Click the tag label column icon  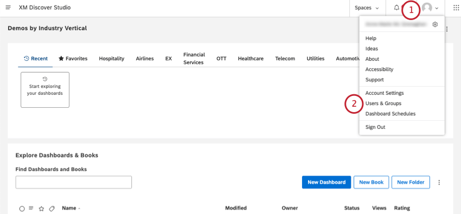(52, 209)
